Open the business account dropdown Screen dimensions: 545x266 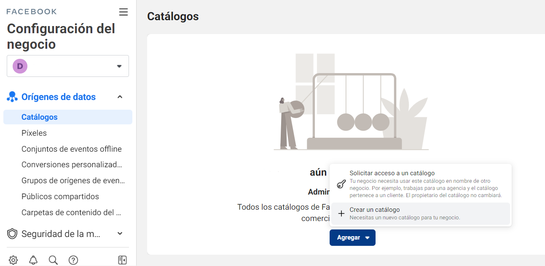tap(119, 66)
